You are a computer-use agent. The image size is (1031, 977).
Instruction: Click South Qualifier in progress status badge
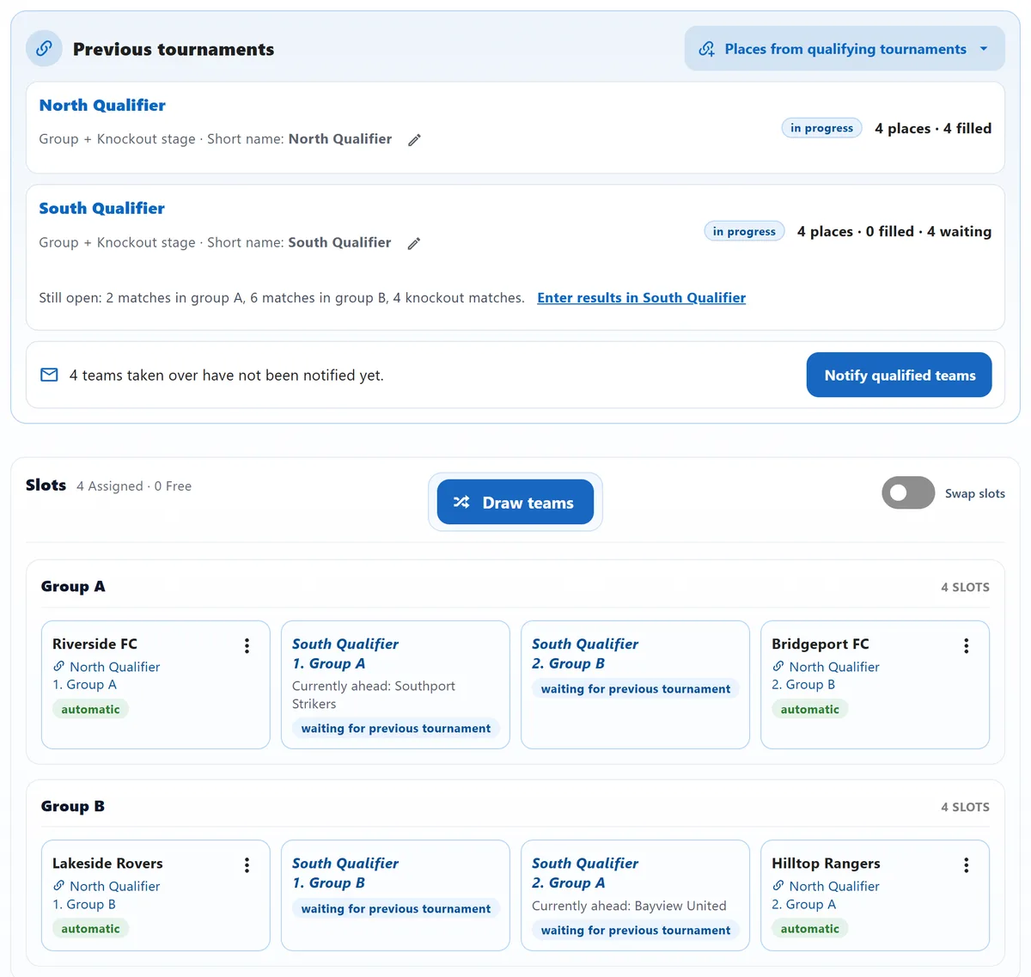point(744,231)
